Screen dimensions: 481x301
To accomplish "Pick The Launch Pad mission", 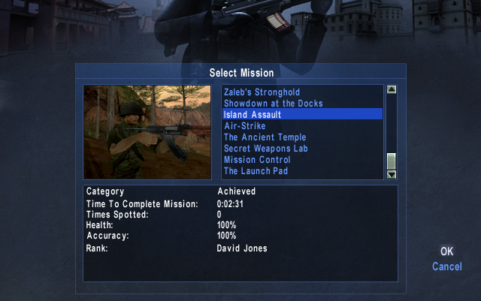I will tap(302, 170).
